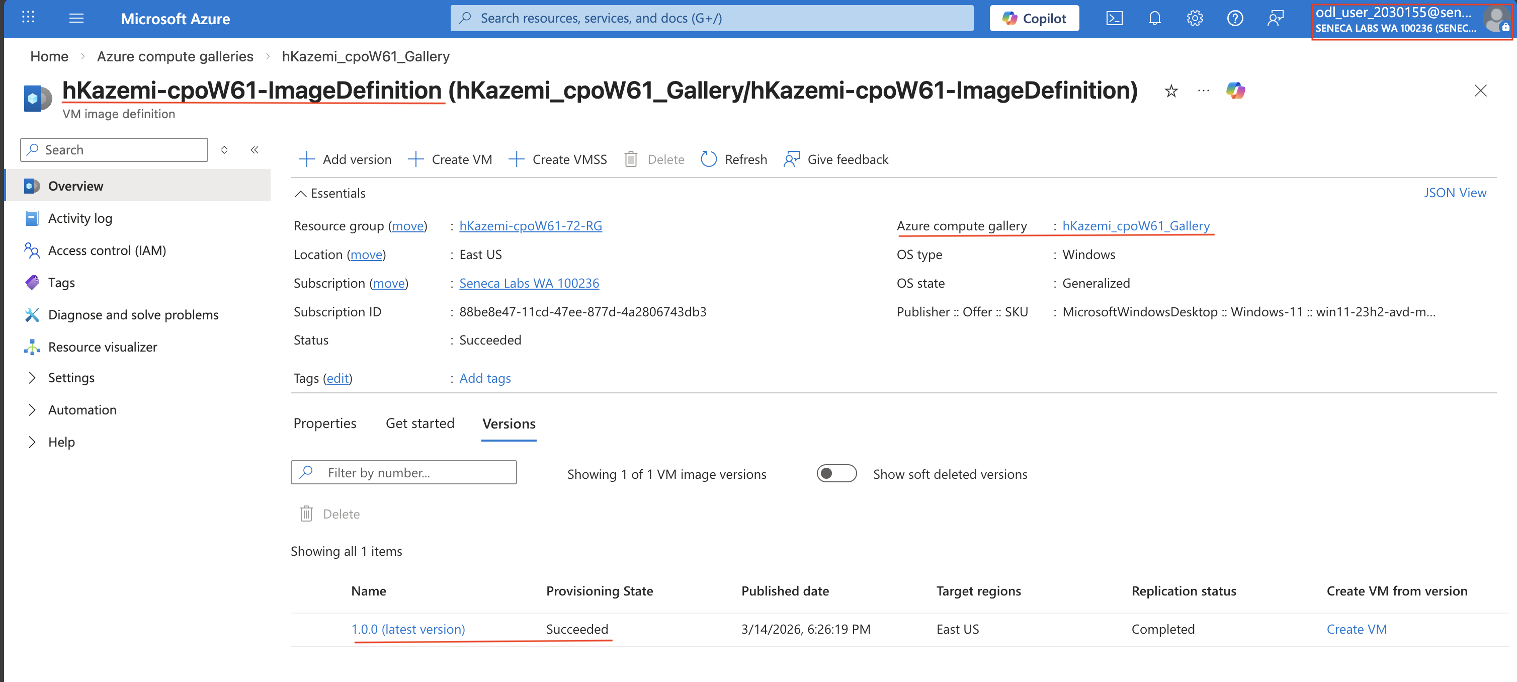The image size is (1517, 682).
Task: Open the Azure portal apps grid icon
Action: (28, 18)
